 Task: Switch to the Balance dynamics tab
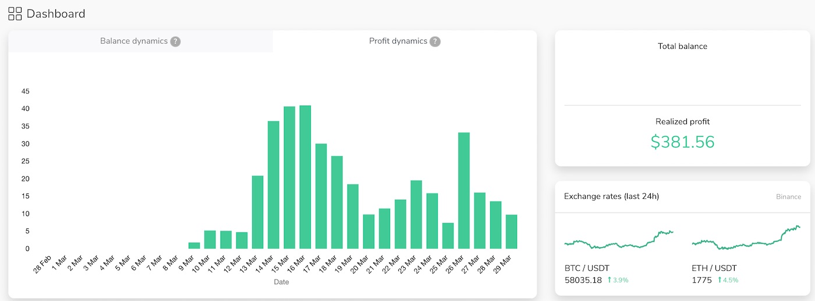tap(134, 41)
